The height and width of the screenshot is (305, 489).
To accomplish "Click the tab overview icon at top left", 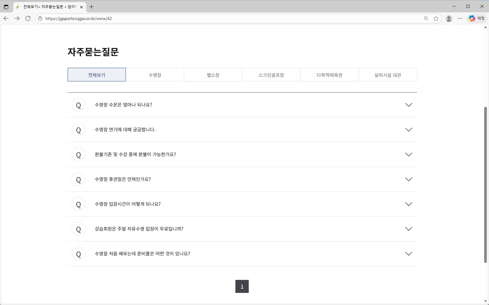I will point(6,7).
